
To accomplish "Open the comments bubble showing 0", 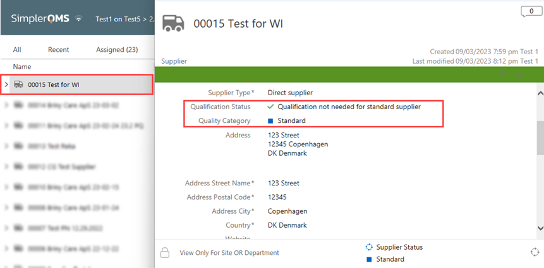I will pos(531,12).
